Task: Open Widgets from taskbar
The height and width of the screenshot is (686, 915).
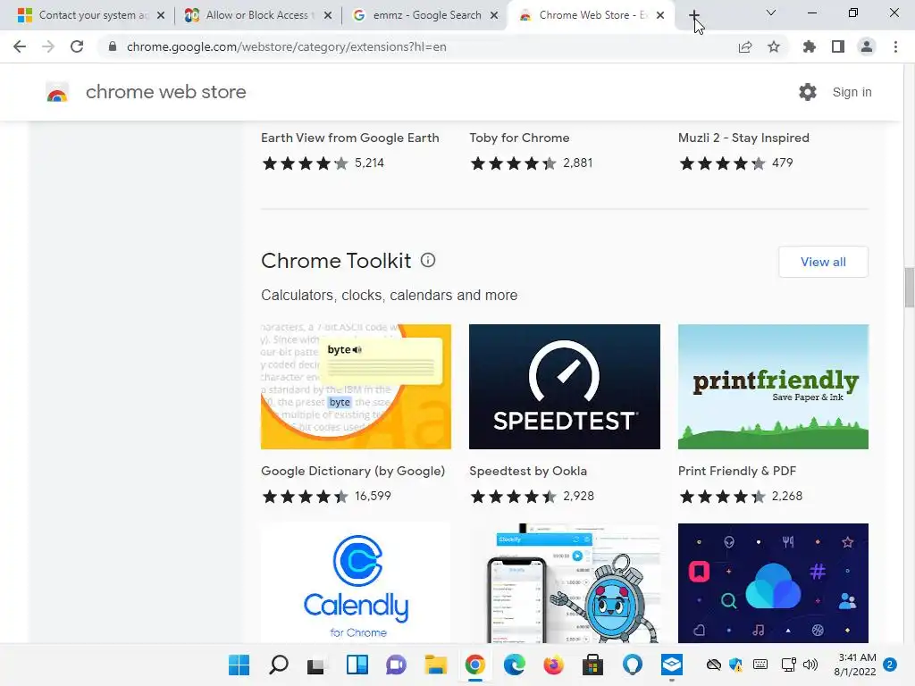Action: (357, 665)
